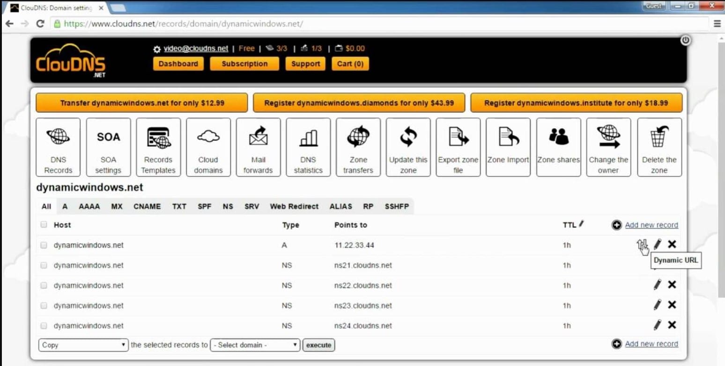Open the DNS Records tile
The height and width of the screenshot is (366, 725).
click(58, 147)
